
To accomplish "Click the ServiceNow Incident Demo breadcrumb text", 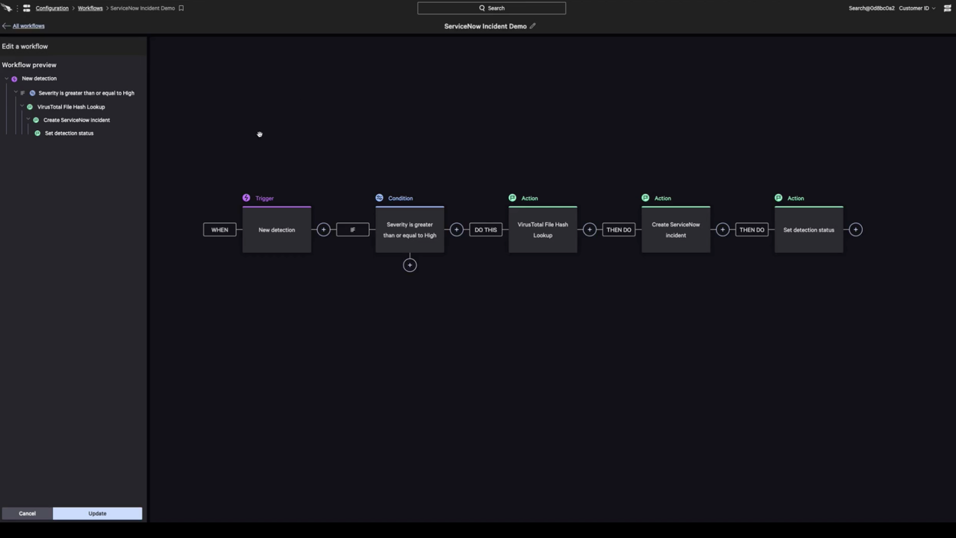I will point(142,8).
